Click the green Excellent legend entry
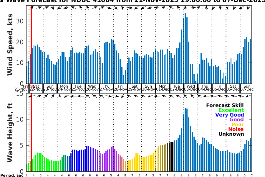265x177 pixels. pos(231,110)
